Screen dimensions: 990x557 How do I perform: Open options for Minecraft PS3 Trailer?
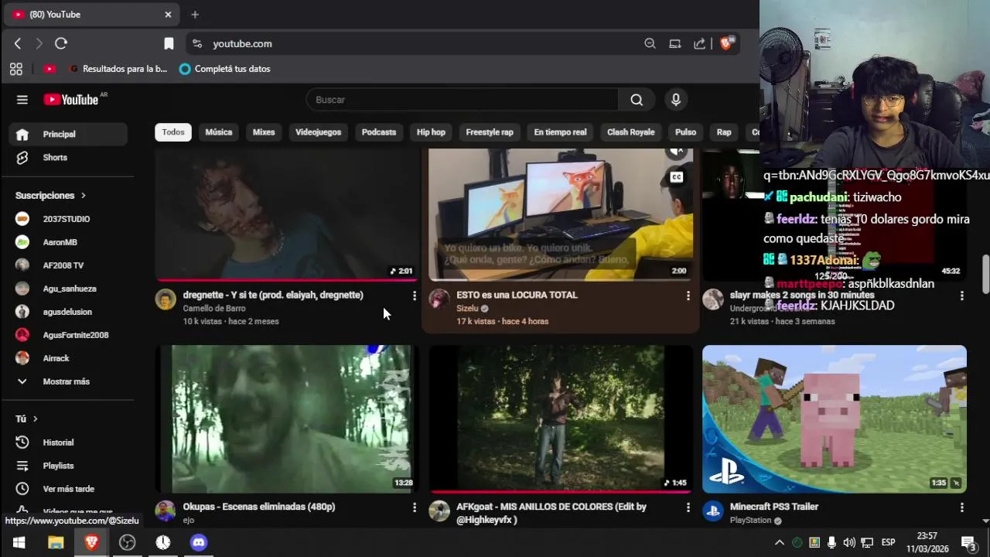point(962,507)
